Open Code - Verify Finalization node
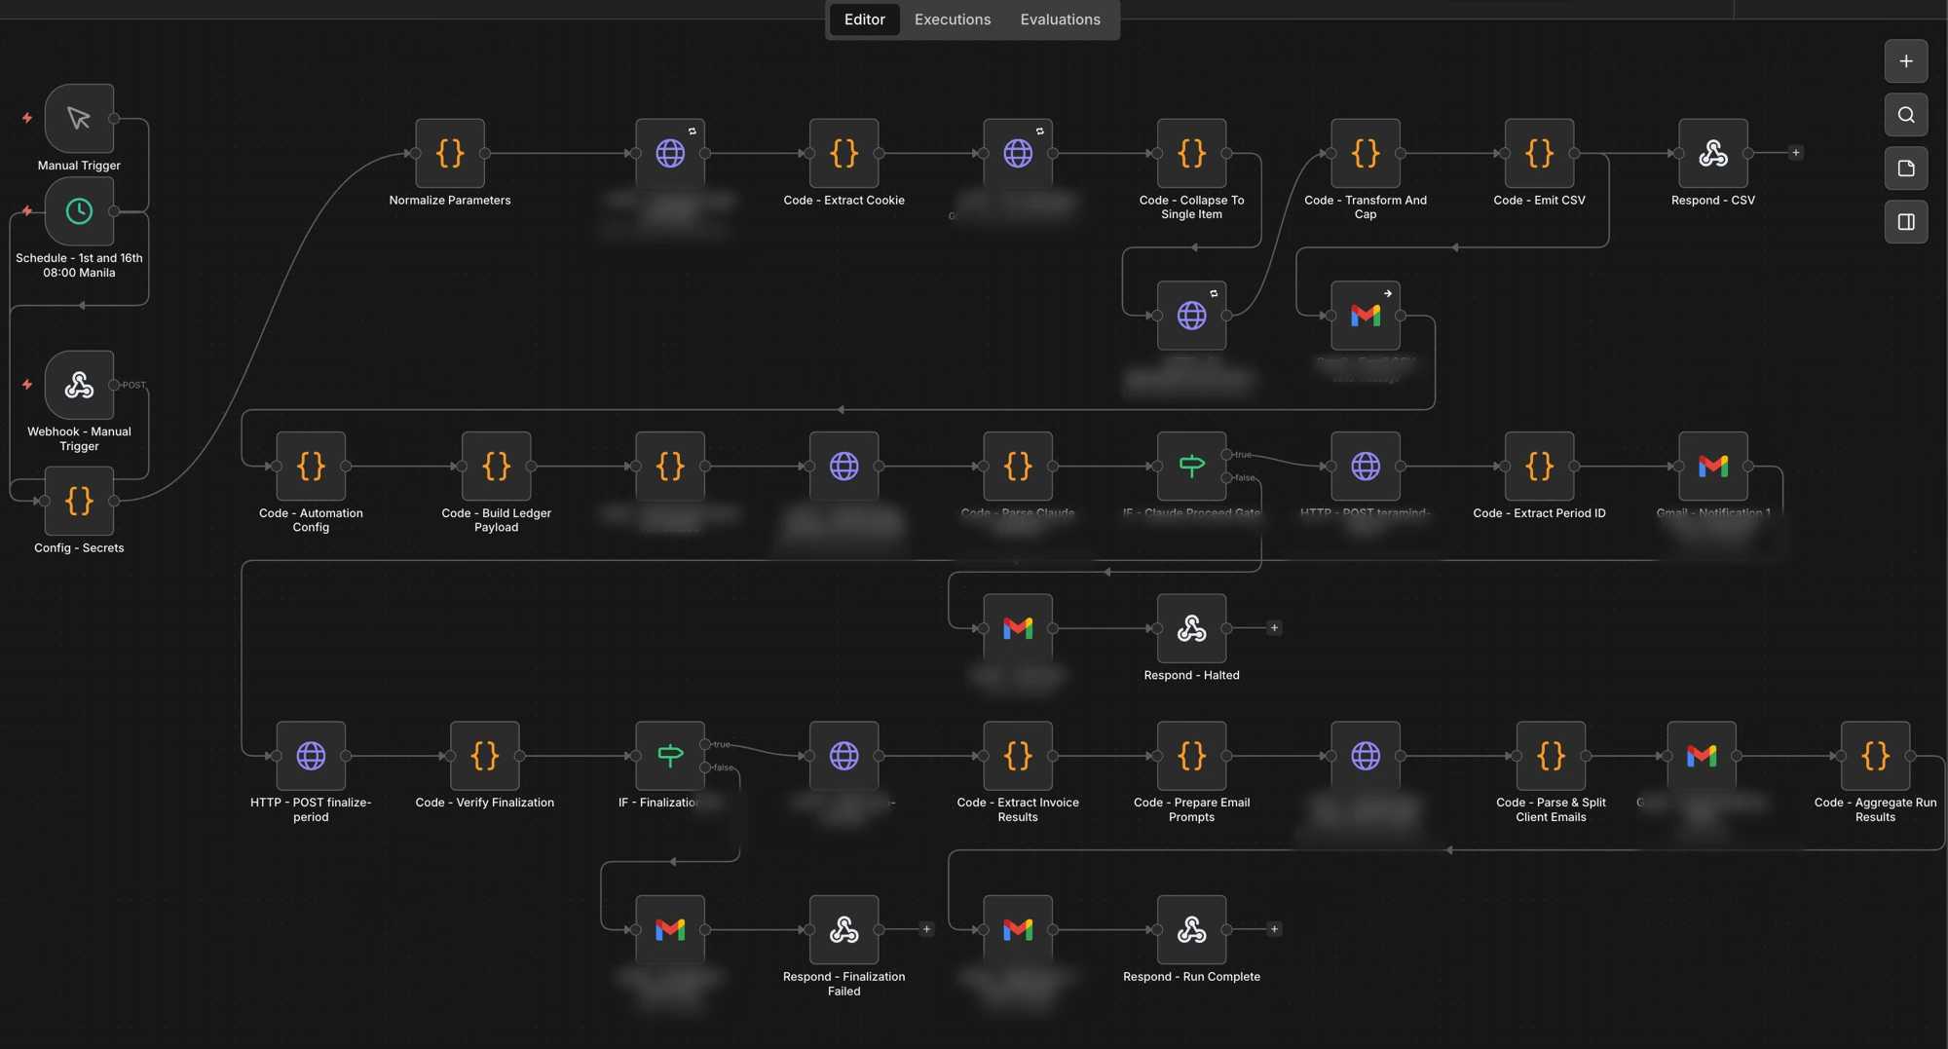This screenshot has width=1948, height=1049. click(x=485, y=756)
